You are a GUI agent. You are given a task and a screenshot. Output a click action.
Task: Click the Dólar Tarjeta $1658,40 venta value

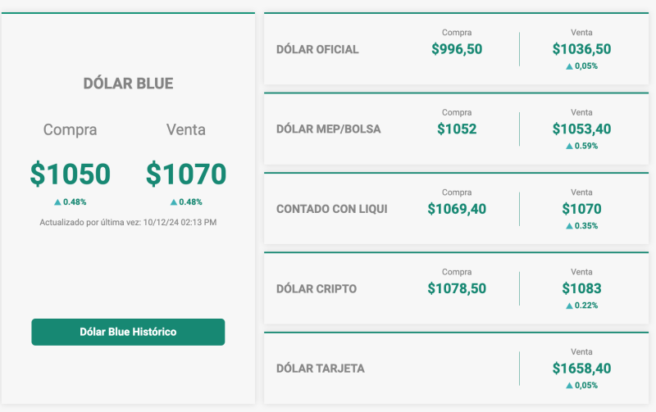pos(581,369)
